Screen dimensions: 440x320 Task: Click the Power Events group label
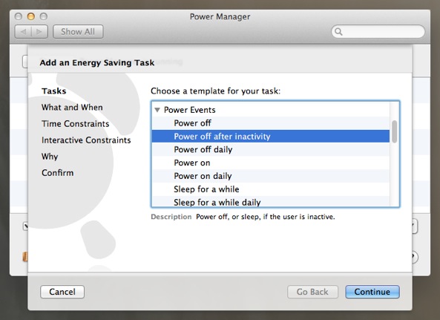pos(190,110)
